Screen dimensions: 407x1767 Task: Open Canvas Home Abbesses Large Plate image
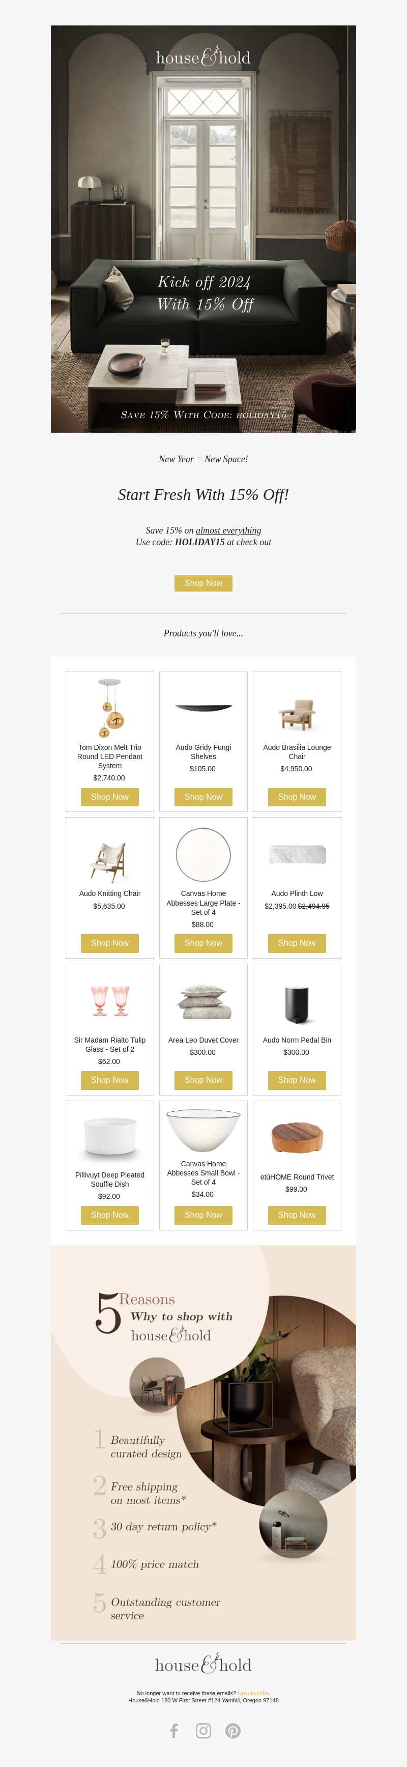tap(203, 854)
